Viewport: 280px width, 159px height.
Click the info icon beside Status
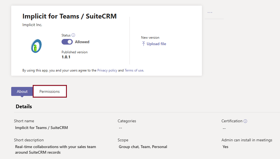tap(73, 35)
